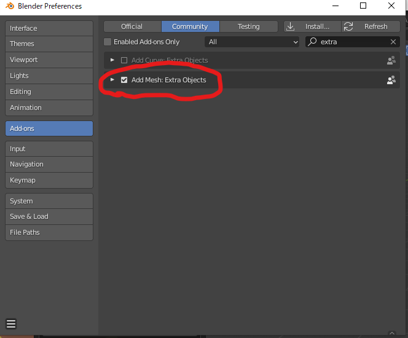Click the community icon on Add Mesh row
Screen dimensions: 408x338
[x=391, y=80]
